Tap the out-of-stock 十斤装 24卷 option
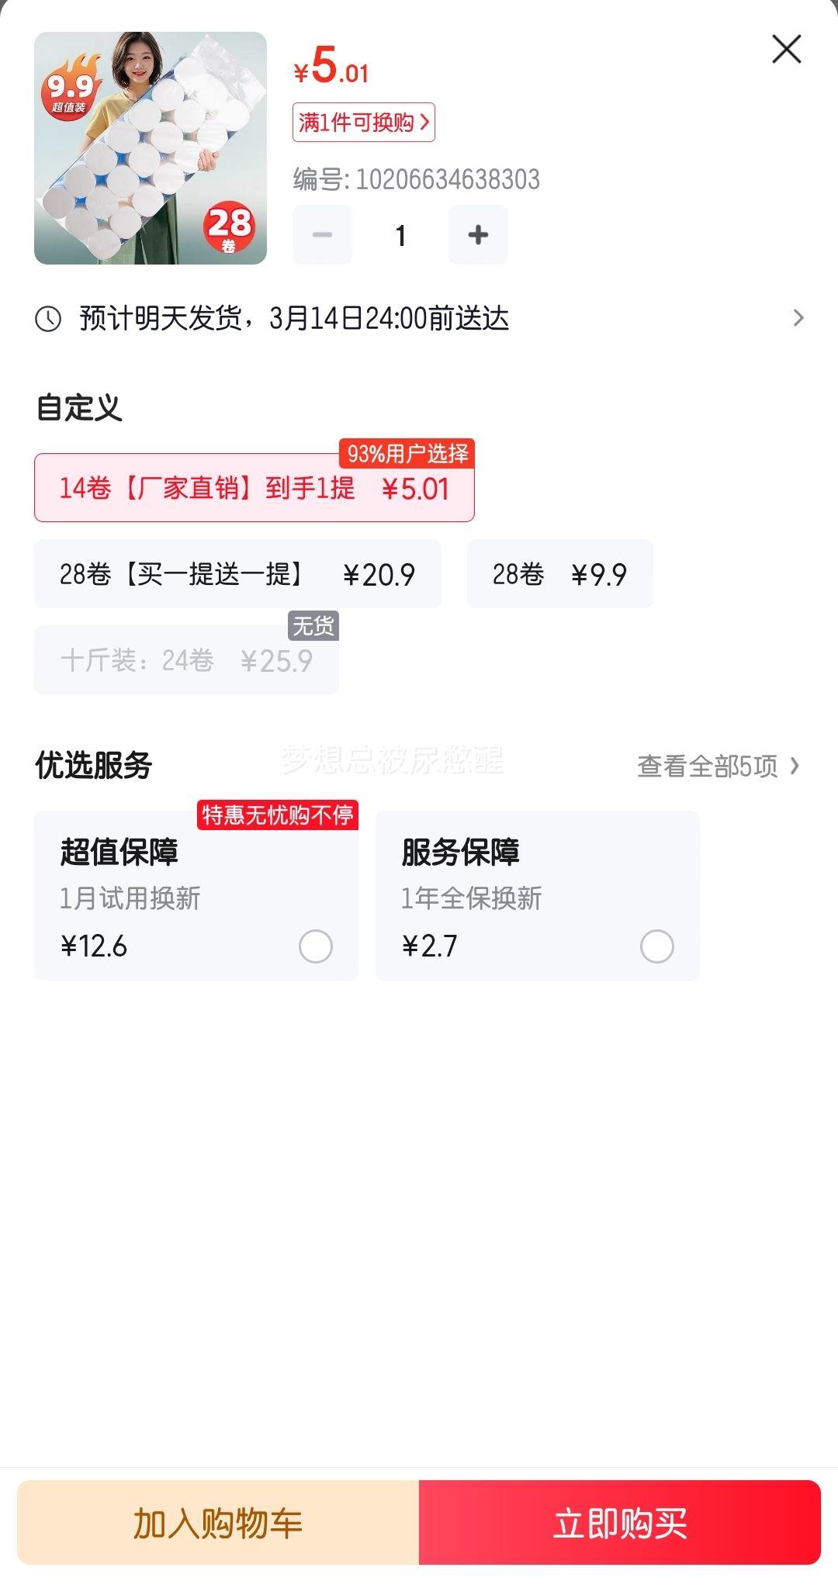 186,661
